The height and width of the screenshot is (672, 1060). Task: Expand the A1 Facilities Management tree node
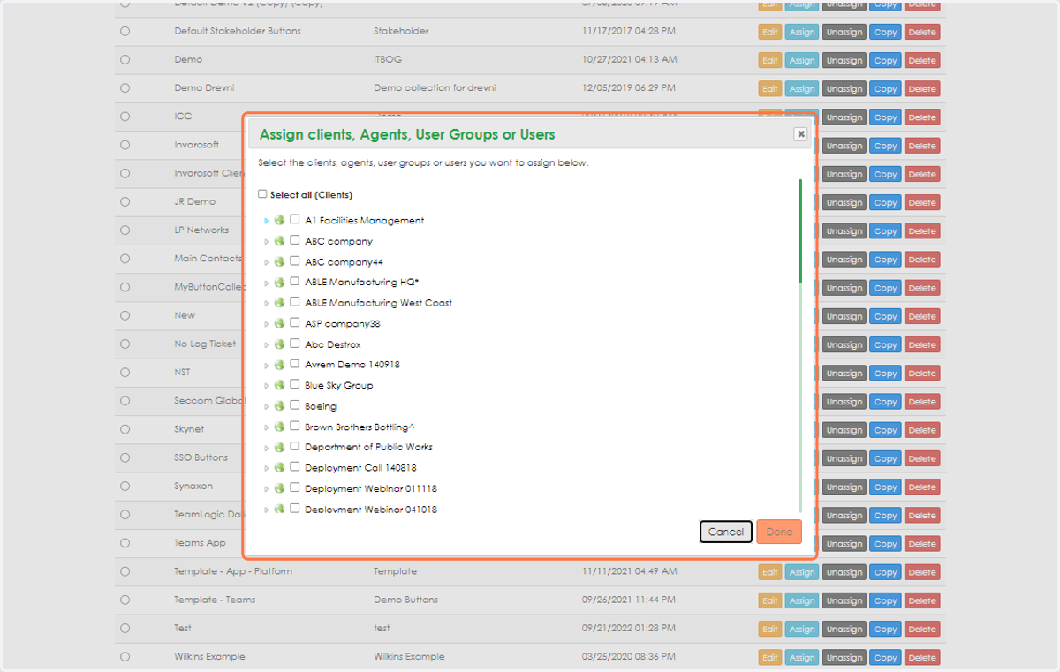point(266,221)
